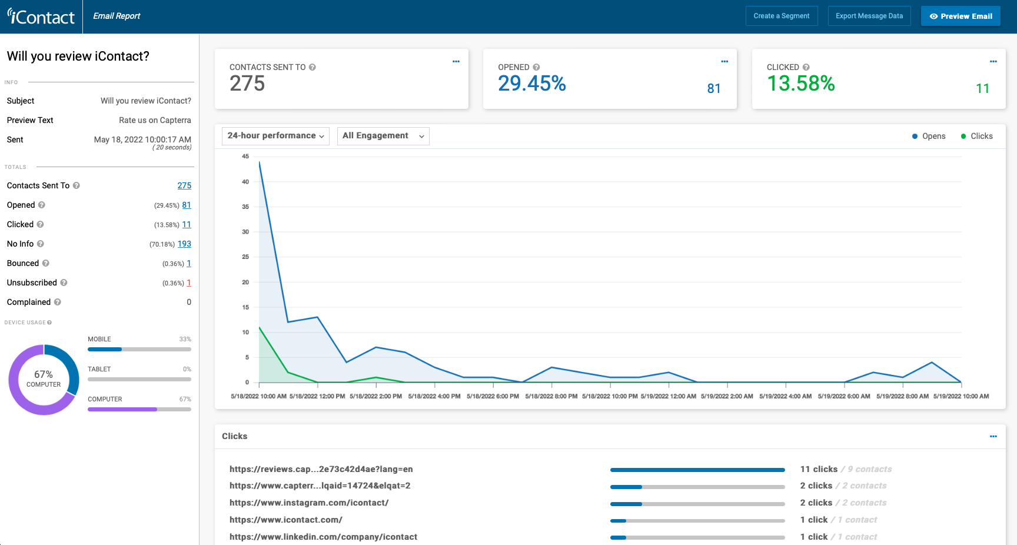Screen dimensions: 1017x545
Task: Open the Contacts Sent To card options menu
Action: coord(456,61)
